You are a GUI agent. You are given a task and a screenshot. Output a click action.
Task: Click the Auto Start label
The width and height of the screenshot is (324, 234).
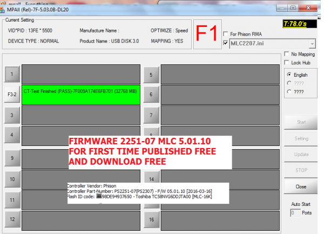coord(301,204)
